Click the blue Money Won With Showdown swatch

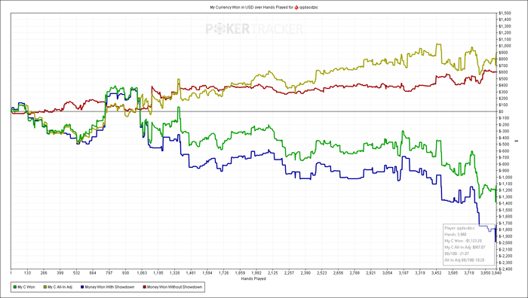82,287
